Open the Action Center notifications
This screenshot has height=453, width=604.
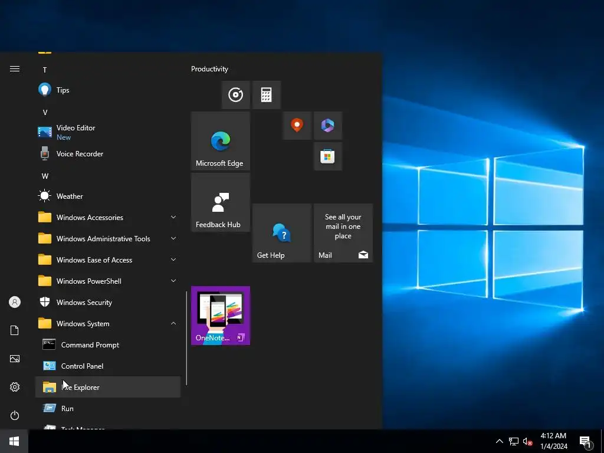pos(586,442)
